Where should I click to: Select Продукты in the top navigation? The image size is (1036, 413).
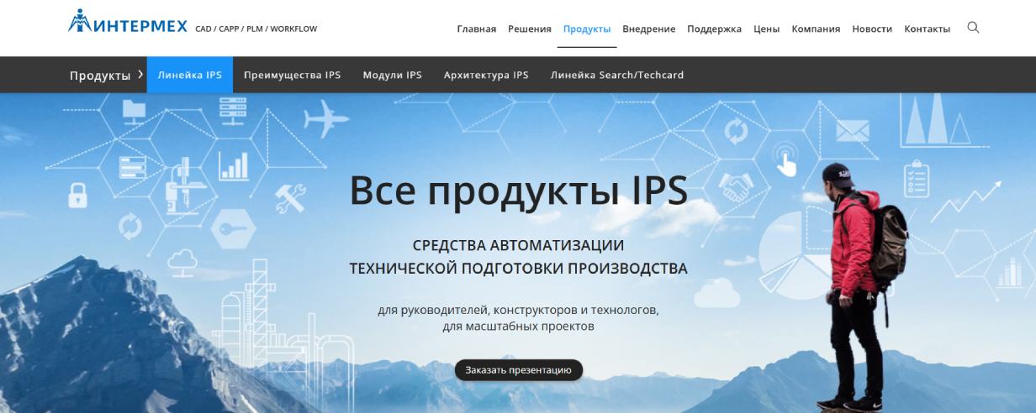(586, 29)
